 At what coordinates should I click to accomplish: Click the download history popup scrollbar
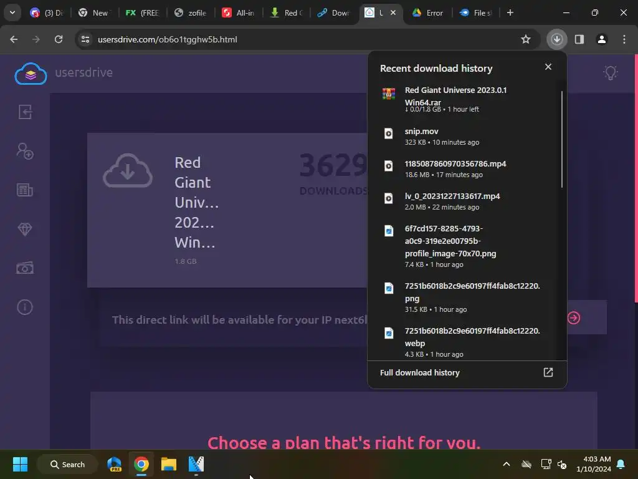[562, 139]
